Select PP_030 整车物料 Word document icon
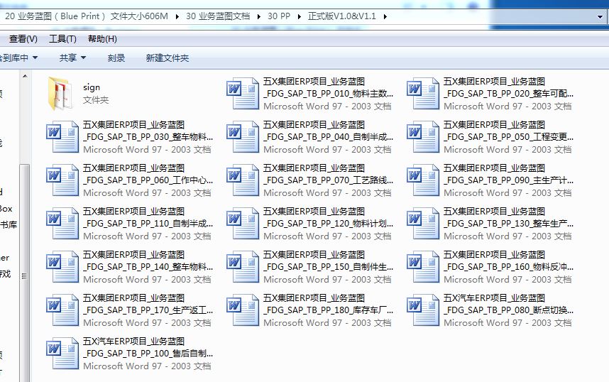The height and width of the screenshot is (382, 609). tap(62, 137)
